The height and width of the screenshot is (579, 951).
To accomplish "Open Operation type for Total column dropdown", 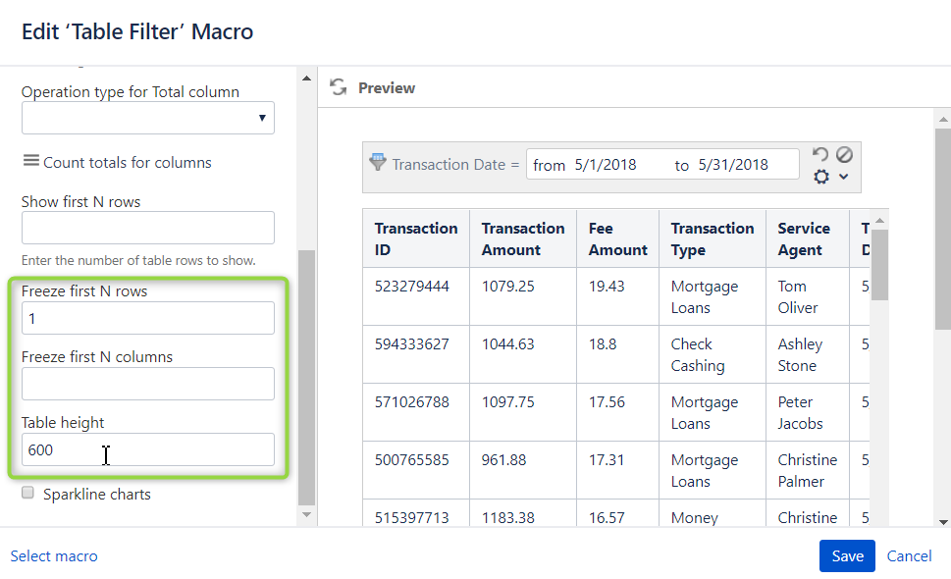I will click(147, 118).
